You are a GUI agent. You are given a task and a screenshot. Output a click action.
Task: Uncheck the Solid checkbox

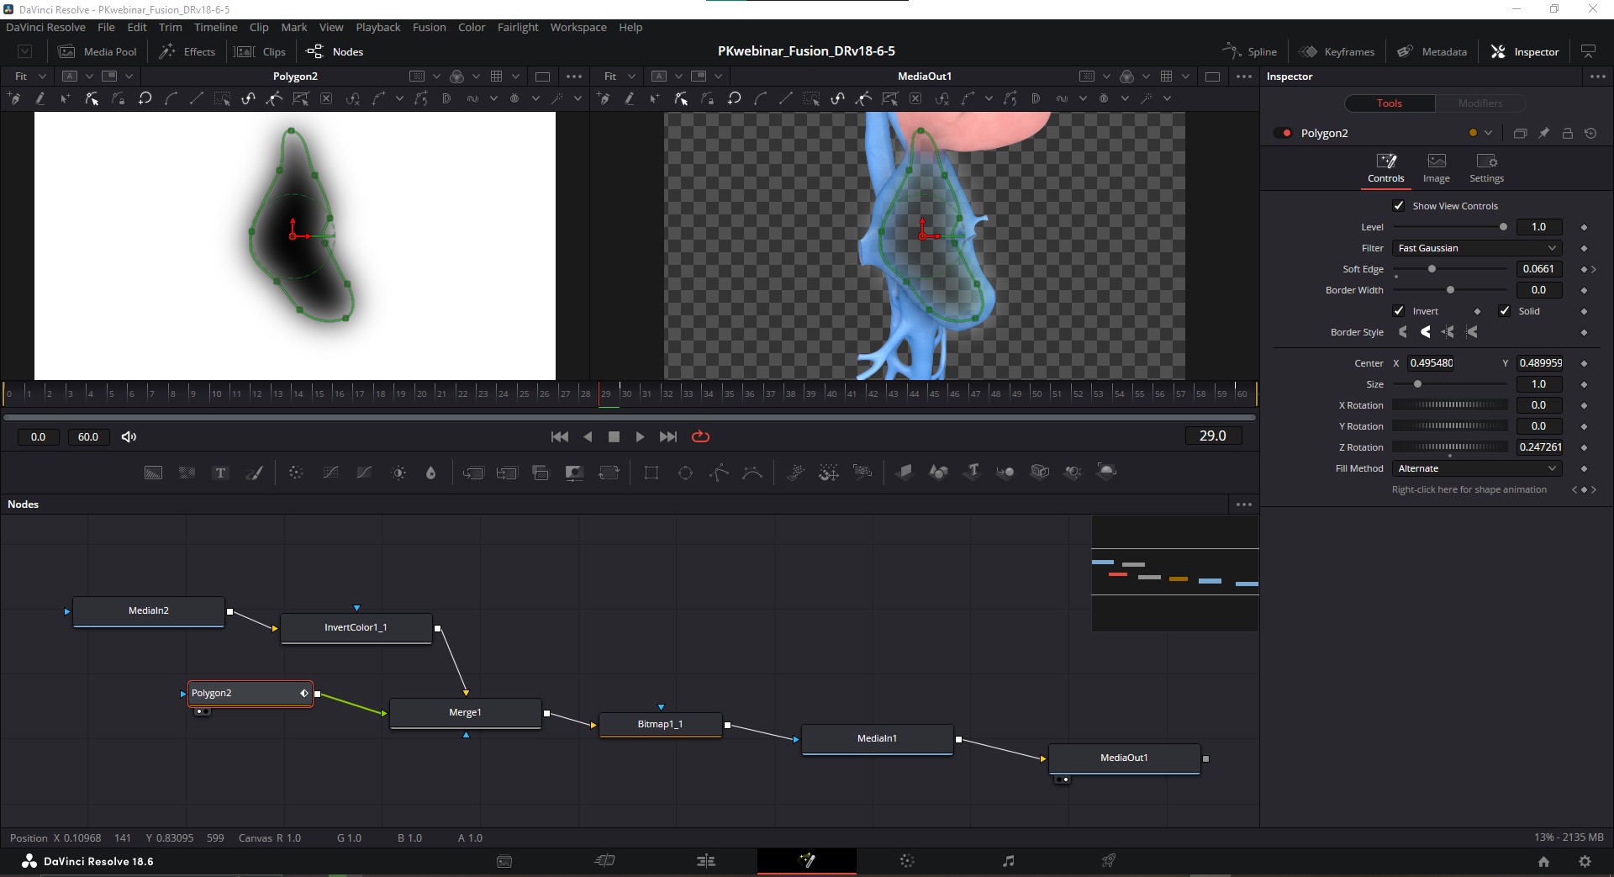(1505, 310)
